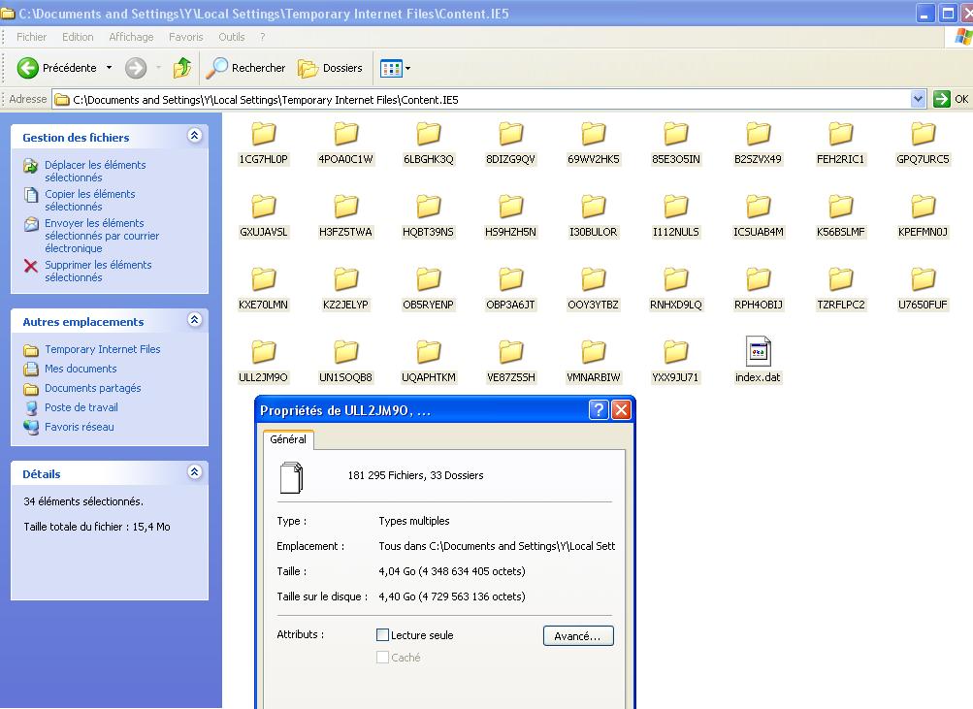Select the 1CG7HL0P folder

pos(263,134)
